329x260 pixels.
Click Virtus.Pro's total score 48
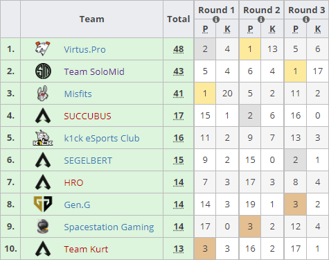tap(179, 49)
